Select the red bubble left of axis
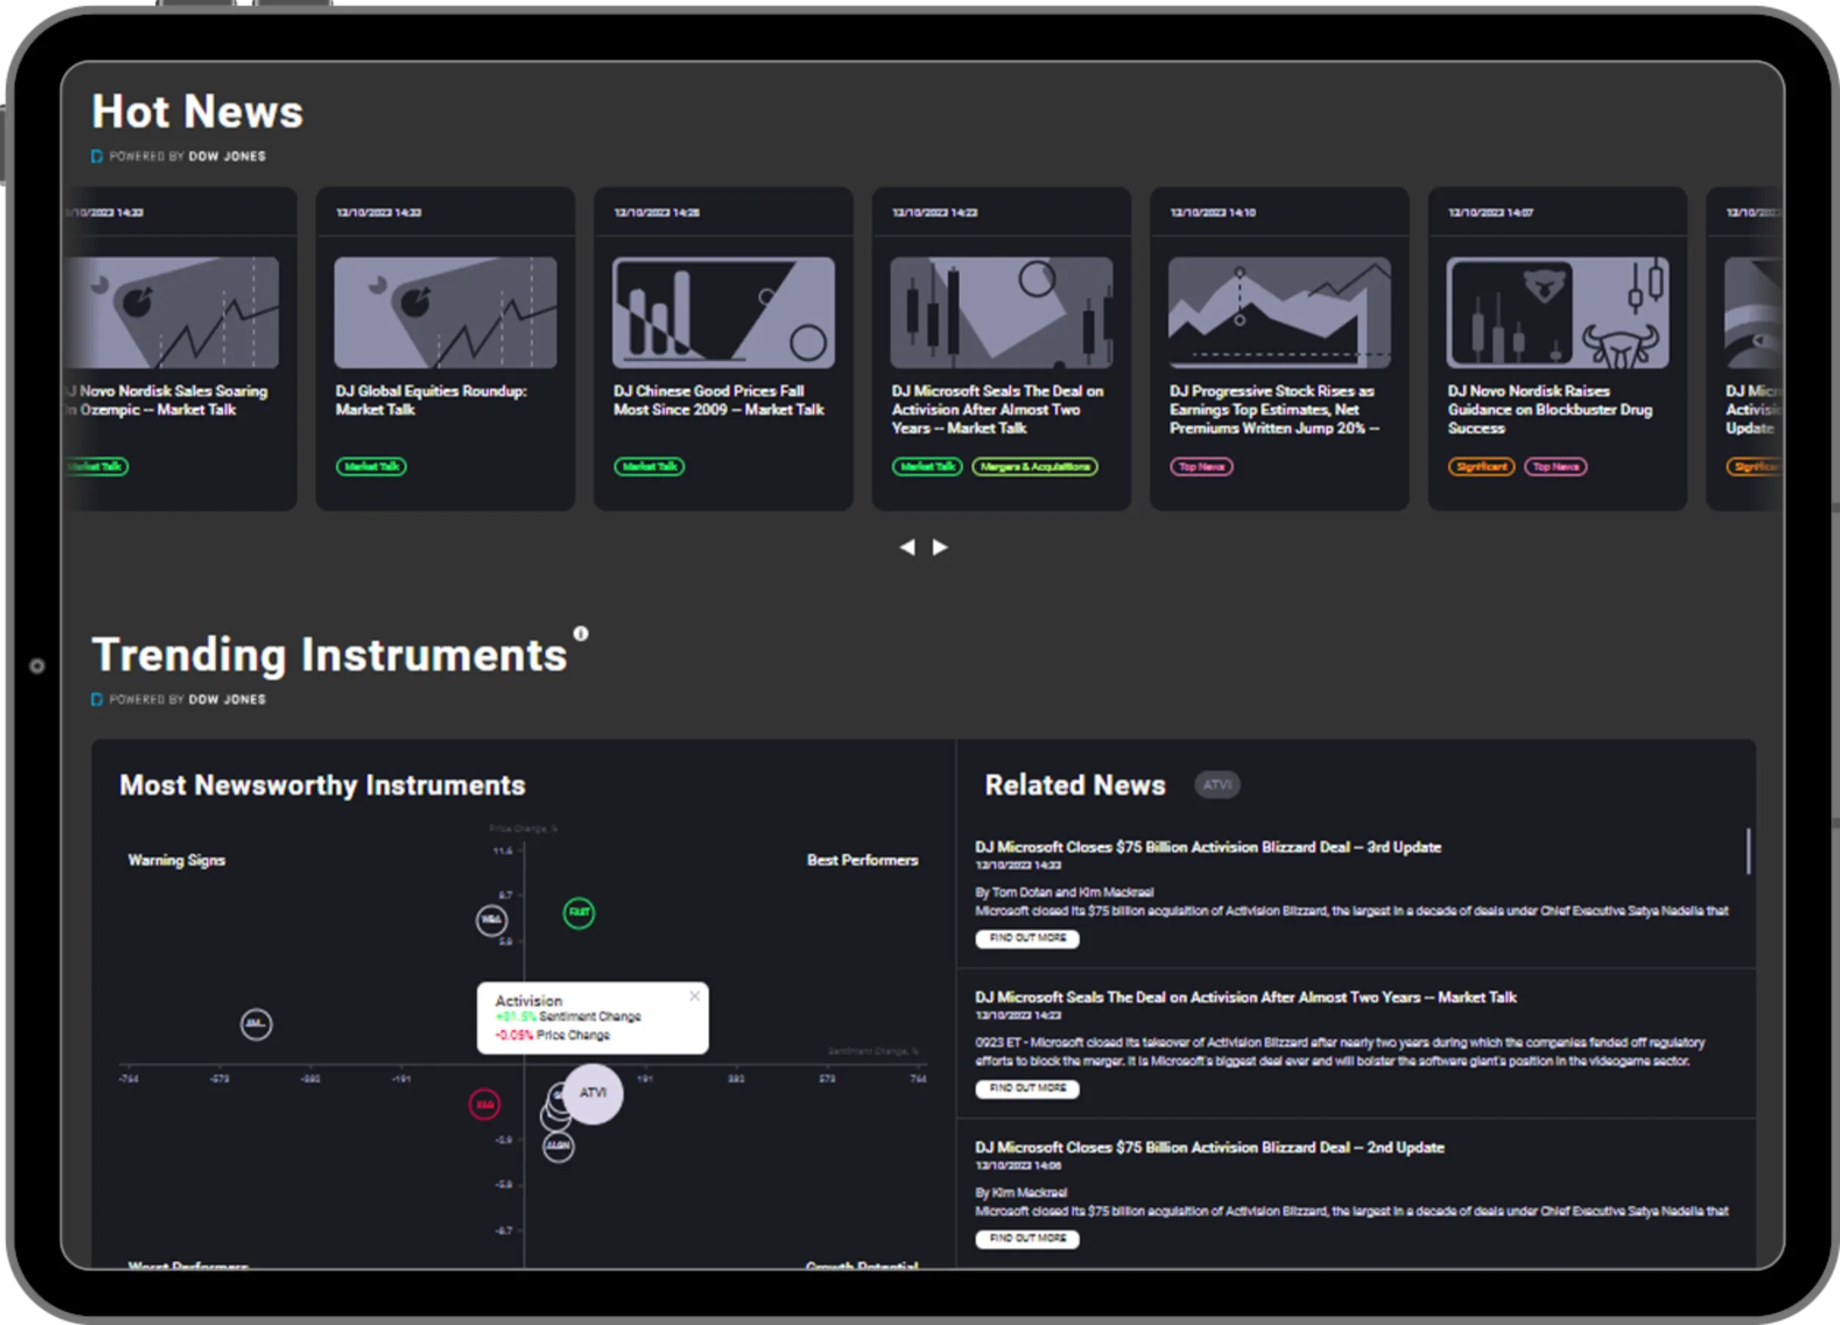Viewport: 1840px width, 1325px height. point(484,1104)
